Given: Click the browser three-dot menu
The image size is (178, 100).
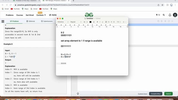Looking at the screenshot, I should pyautogui.click(x=175, y=5).
